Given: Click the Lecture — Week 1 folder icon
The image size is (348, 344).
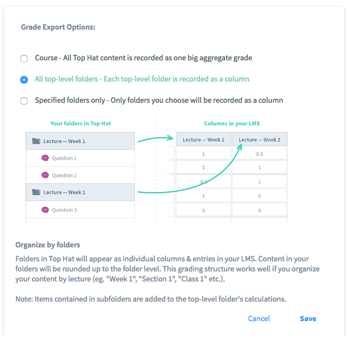Looking at the screenshot, I should point(36,141).
